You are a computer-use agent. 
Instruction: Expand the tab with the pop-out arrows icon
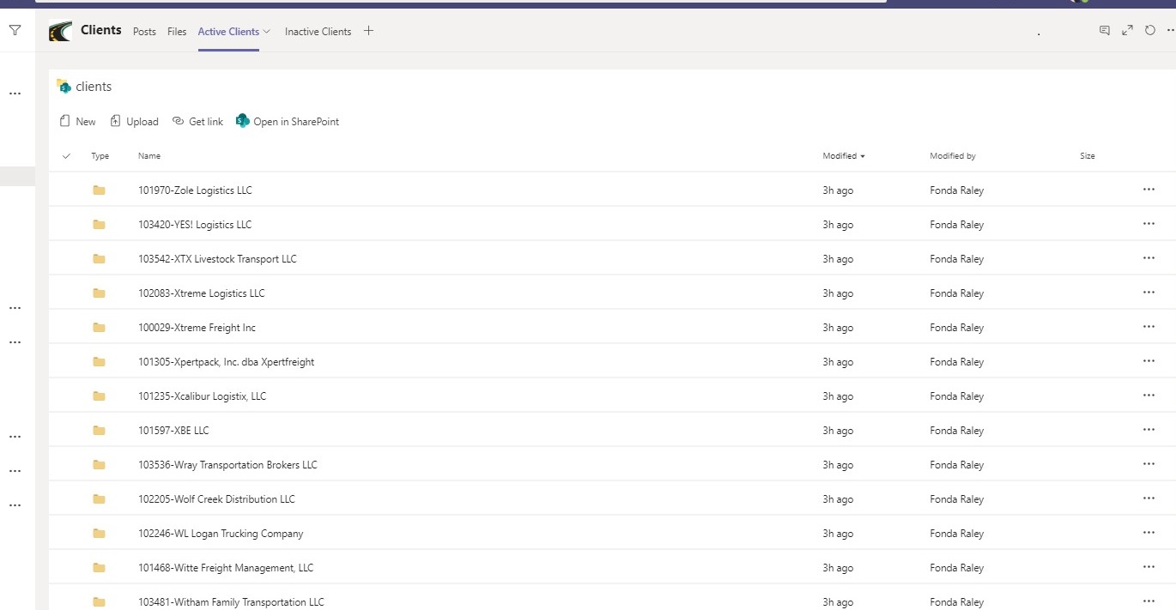tap(1127, 29)
